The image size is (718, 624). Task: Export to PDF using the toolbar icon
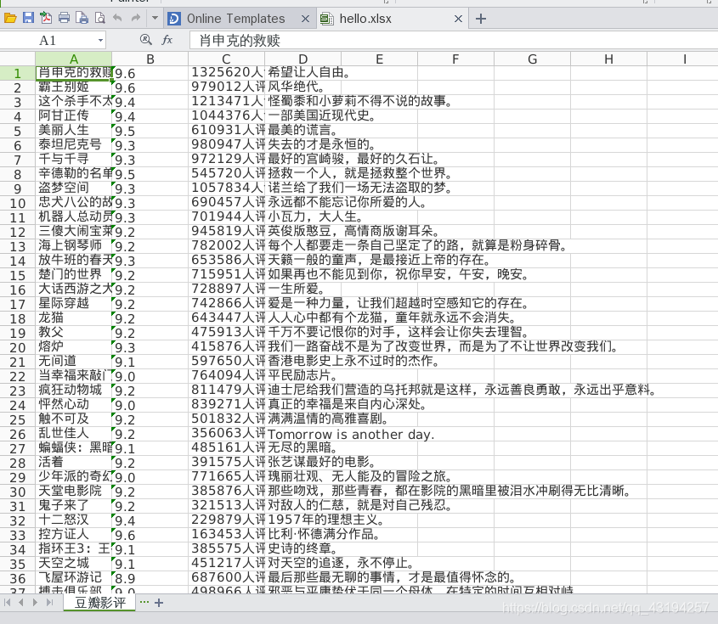pyautogui.click(x=46, y=19)
